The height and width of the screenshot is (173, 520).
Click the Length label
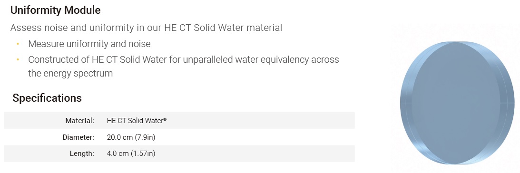click(82, 154)
